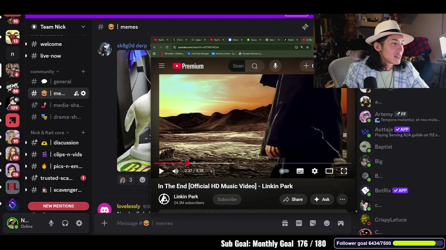
Task: Play the Linkin Park video
Action: click(x=161, y=171)
